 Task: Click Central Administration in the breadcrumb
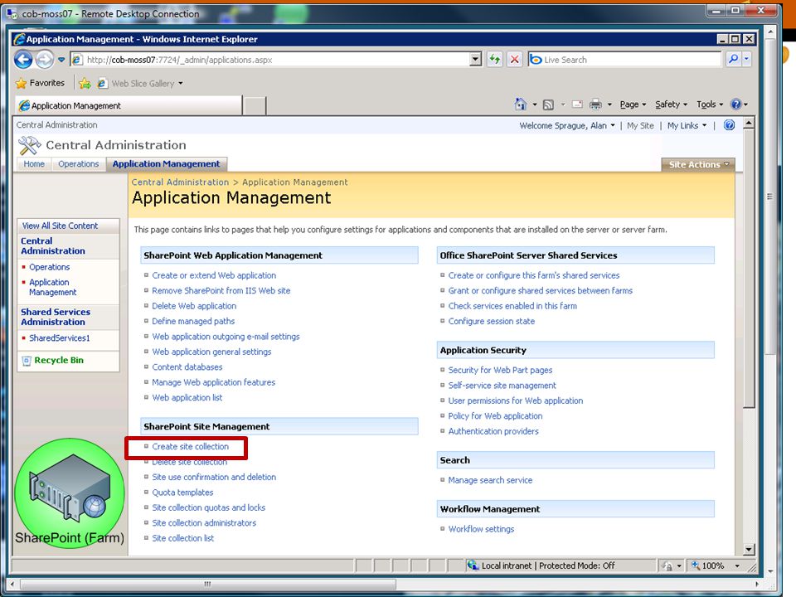pos(180,182)
